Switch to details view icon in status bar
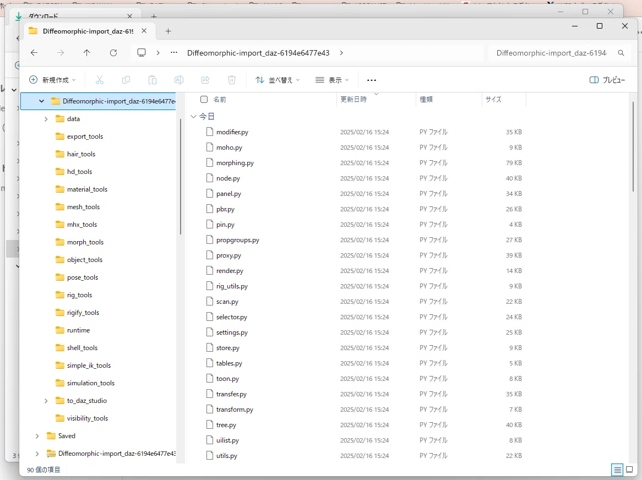The width and height of the screenshot is (642, 480). pyautogui.click(x=617, y=470)
